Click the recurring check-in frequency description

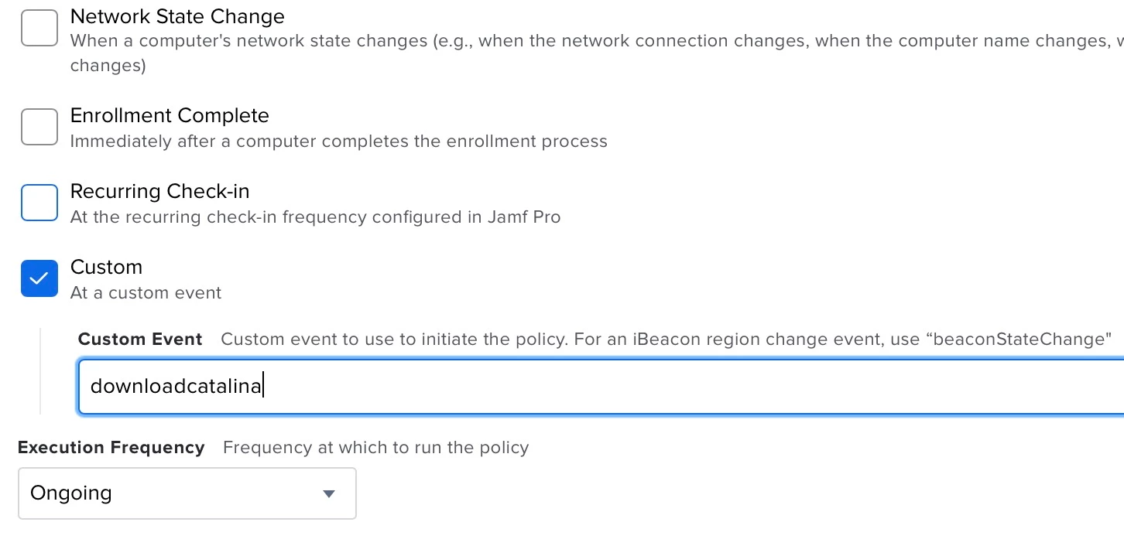[x=315, y=217]
